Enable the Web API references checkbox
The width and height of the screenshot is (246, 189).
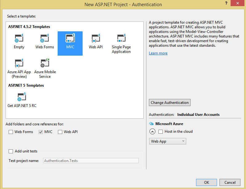pyautogui.click(x=60, y=132)
